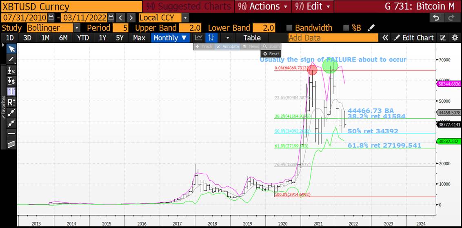The height and width of the screenshot is (228, 462).
Task: Enable the Bandwidth checkbox
Action: click(x=290, y=28)
